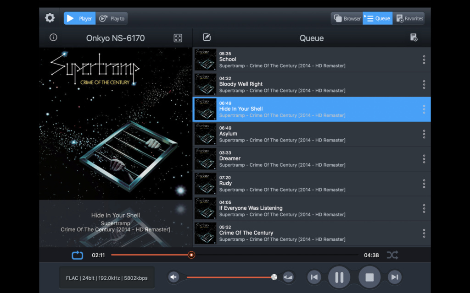Play the track titled Asylum
Screen dimensions: 470x293
(228, 134)
